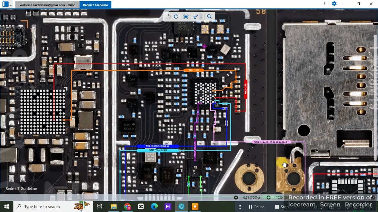Grab the recorder toolbar drag handle
Viewport: 378px width, 212px height.
pos(240,207)
